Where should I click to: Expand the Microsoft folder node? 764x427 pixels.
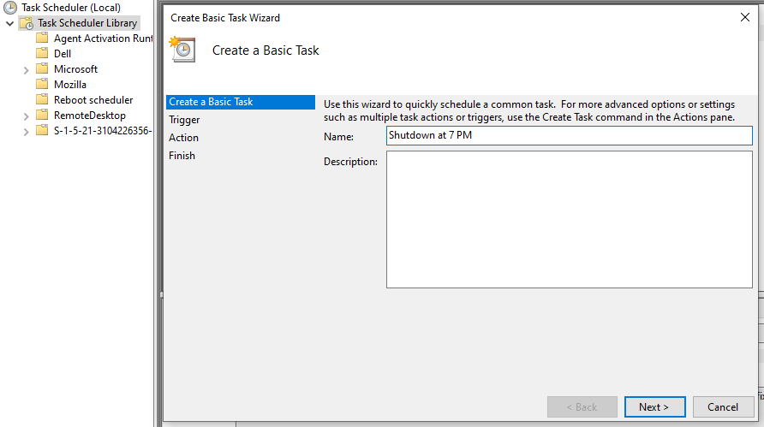[x=26, y=70]
